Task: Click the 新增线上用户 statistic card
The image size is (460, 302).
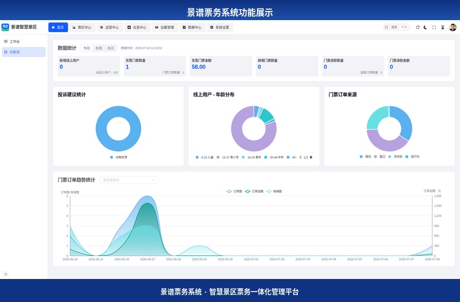Action: point(89,66)
